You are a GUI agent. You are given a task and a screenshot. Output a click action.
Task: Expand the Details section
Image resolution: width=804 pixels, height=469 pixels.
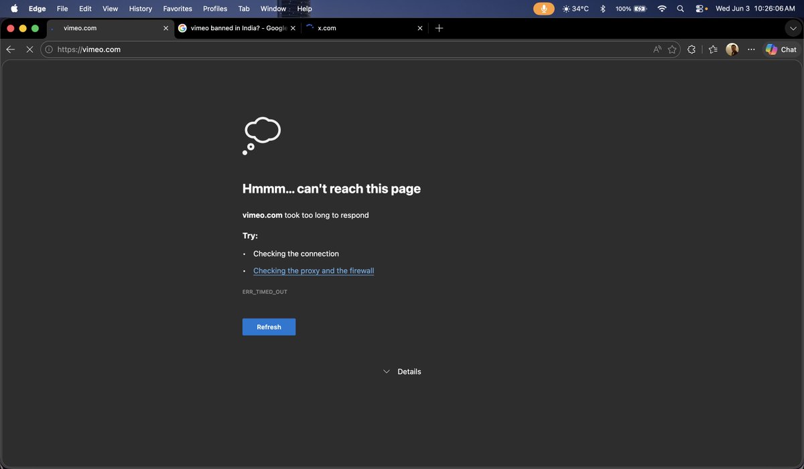402,371
